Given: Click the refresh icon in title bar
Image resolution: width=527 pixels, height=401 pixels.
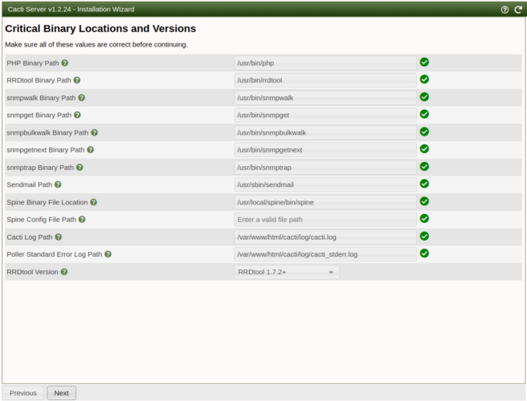Looking at the screenshot, I should [x=518, y=10].
